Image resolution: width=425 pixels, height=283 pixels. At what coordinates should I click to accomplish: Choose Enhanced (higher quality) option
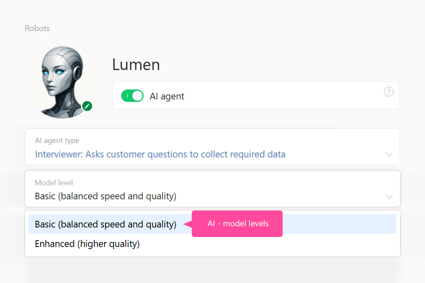click(x=87, y=244)
